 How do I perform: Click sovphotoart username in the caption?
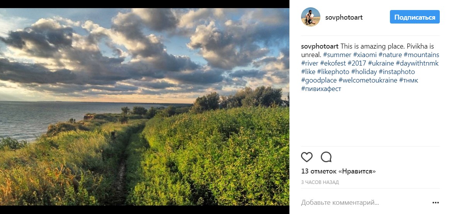(320, 46)
